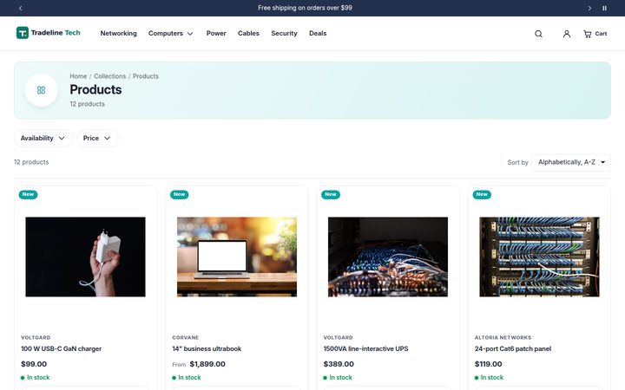
Task: Advance announcement bar with right arrow
Action: click(589, 8)
